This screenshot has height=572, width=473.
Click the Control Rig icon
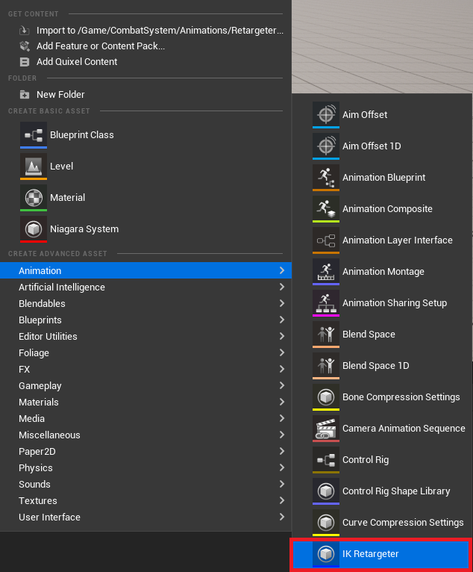click(326, 460)
